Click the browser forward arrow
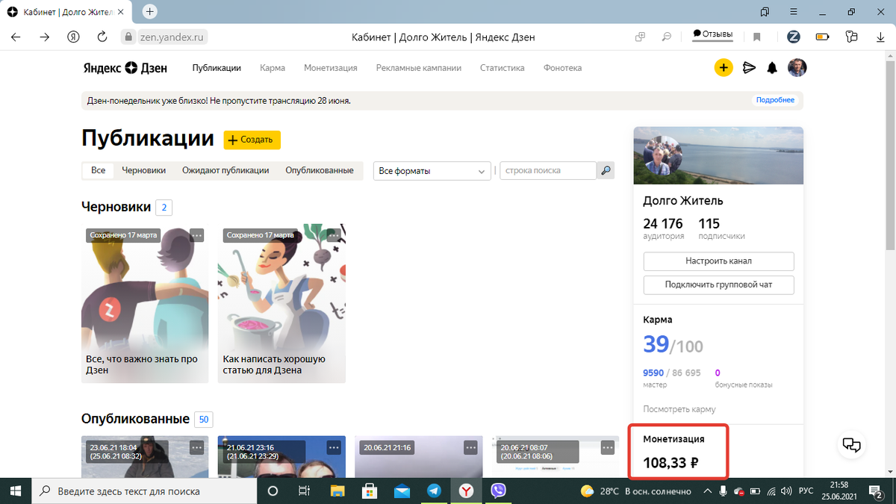896x504 pixels. point(45,37)
